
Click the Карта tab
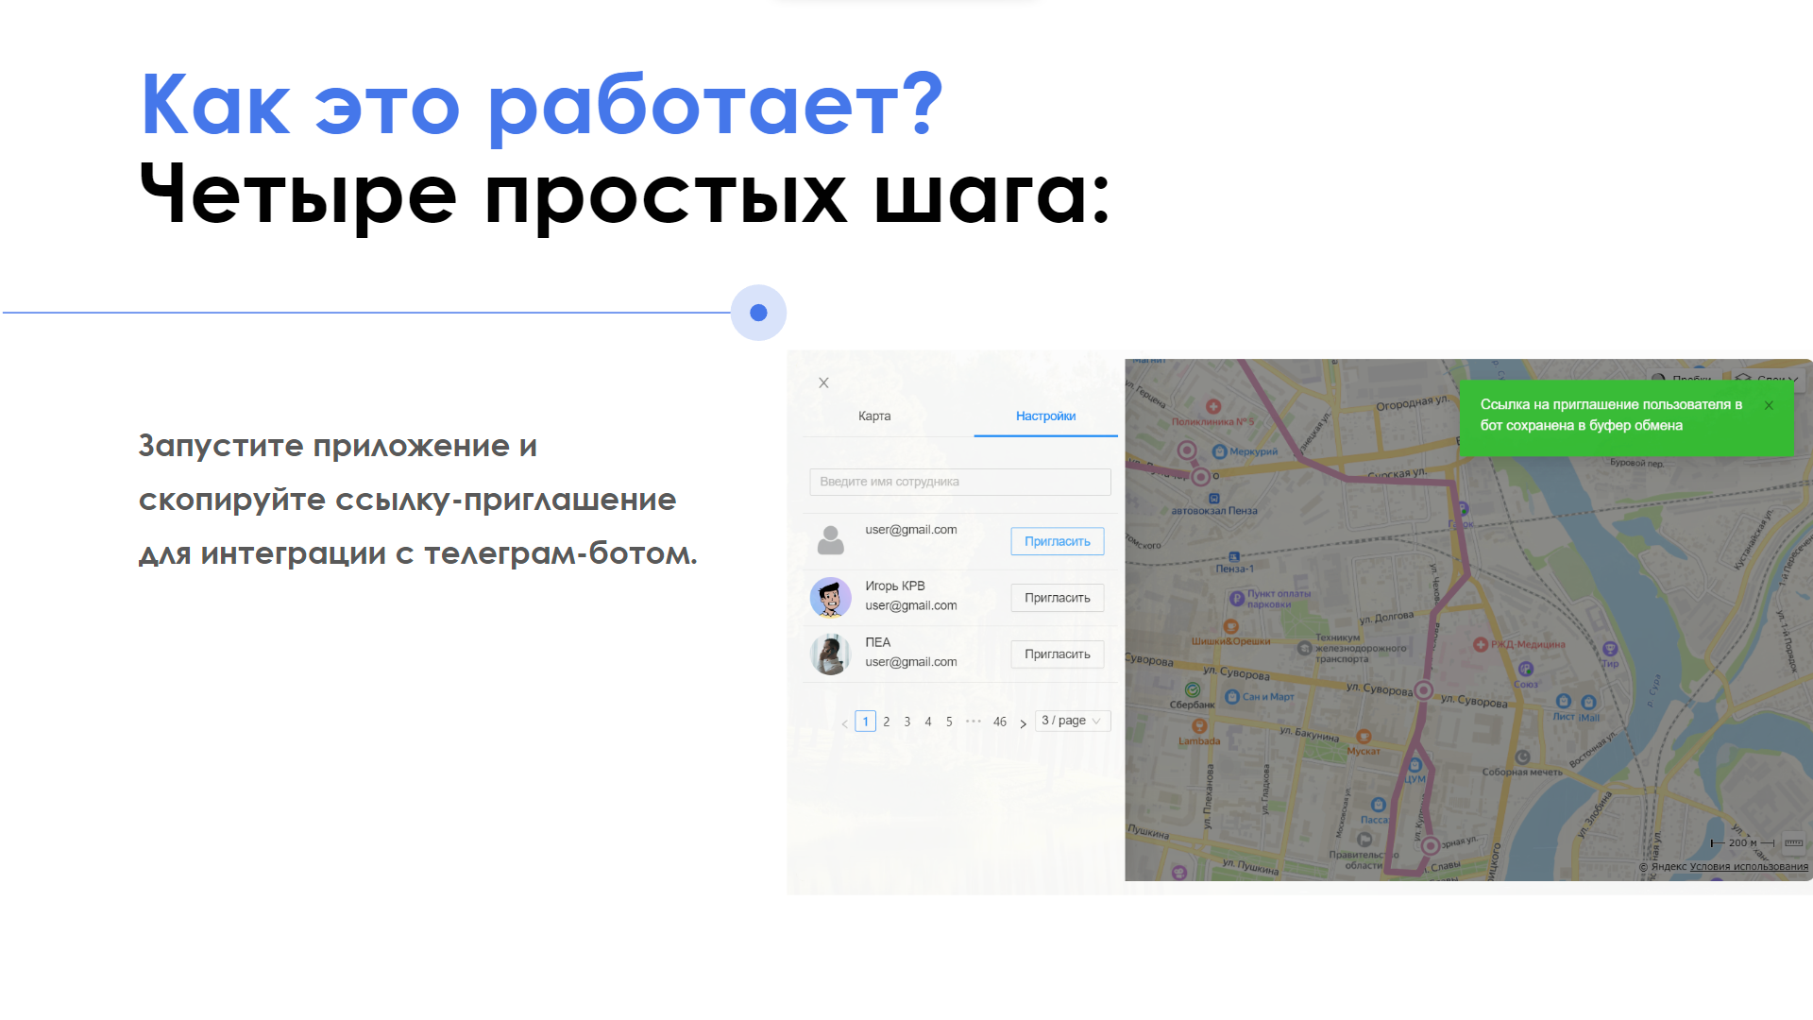pos(874,415)
